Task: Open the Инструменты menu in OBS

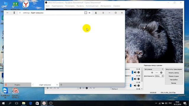Action: pyautogui.click(x=106, y=6)
